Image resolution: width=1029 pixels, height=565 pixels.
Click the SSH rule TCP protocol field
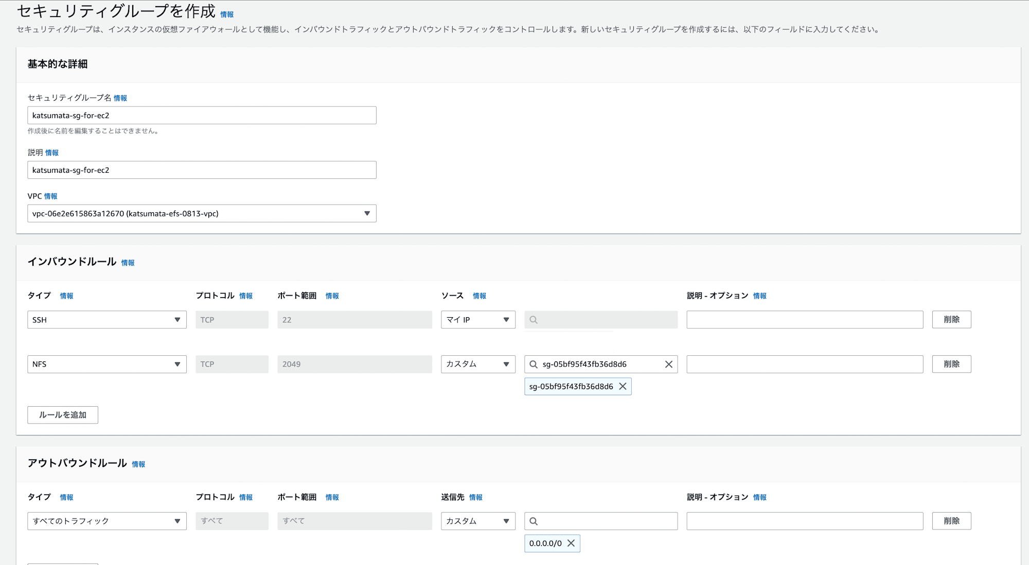tap(232, 320)
